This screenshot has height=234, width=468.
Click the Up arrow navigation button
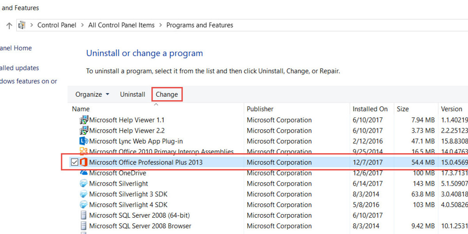click(x=9, y=25)
